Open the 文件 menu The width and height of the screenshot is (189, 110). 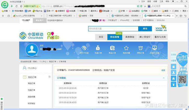(143, 2)
